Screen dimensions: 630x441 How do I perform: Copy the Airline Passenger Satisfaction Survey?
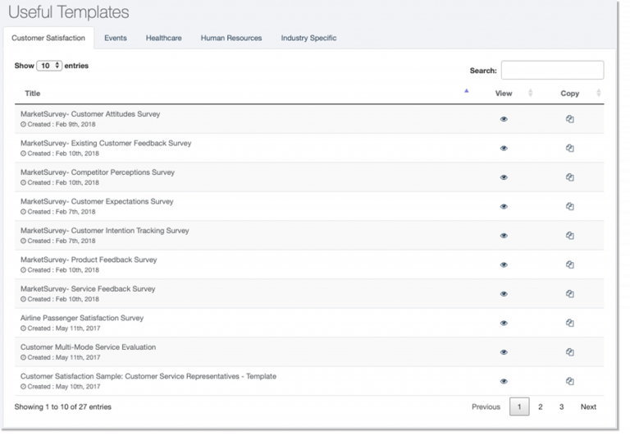pos(570,323)
